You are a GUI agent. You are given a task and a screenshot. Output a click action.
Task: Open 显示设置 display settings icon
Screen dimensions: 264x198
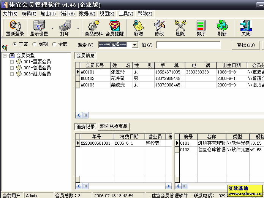[x=39, y=26]
